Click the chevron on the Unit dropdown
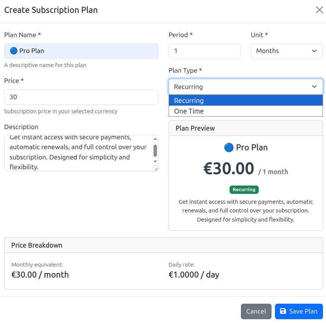 pyautogui.click(x=314, y=51)
